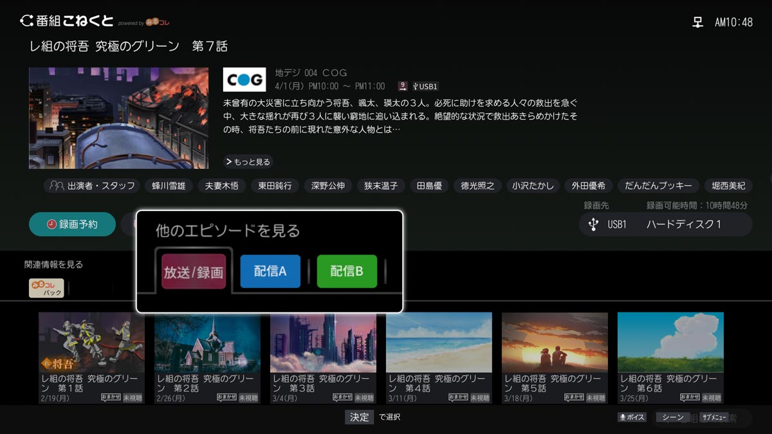This screenshot has height=434, width=772.
Task: Open the みるコレ パック icon
Action: [x=46, y=288]
